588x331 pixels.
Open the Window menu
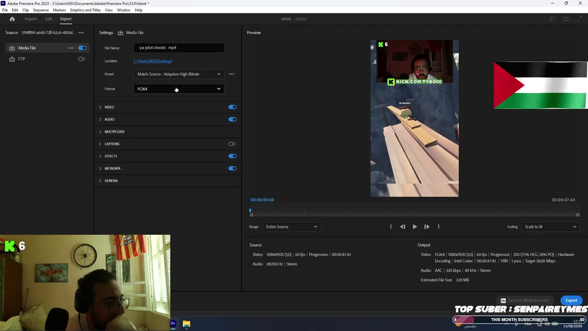124,10
